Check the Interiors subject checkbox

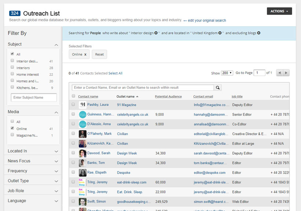pos(12,68)
